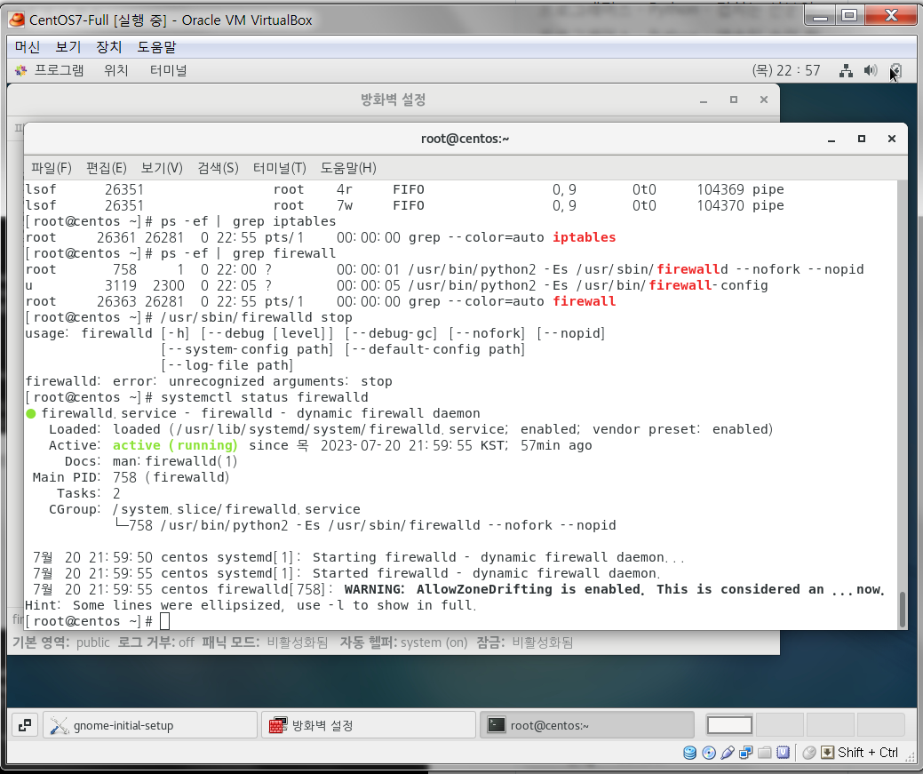Click the 'ps -ef | grep iptables' command
This screenshot has height=774, width=923.
249,221
